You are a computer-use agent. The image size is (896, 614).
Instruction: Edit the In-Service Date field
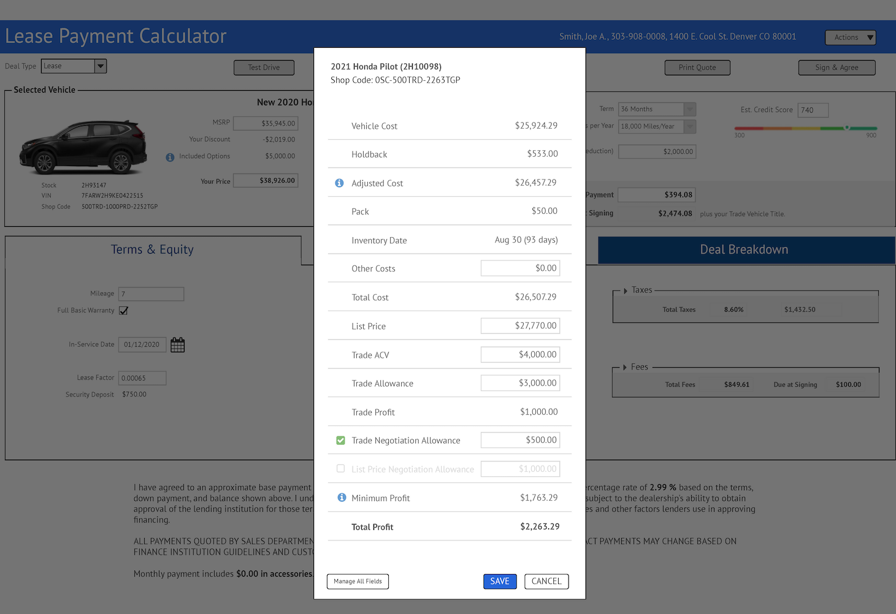tap(142, 344)
